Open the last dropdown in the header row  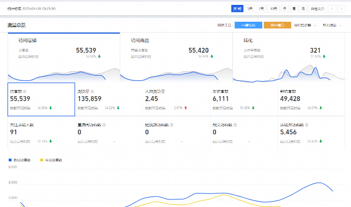332,25
